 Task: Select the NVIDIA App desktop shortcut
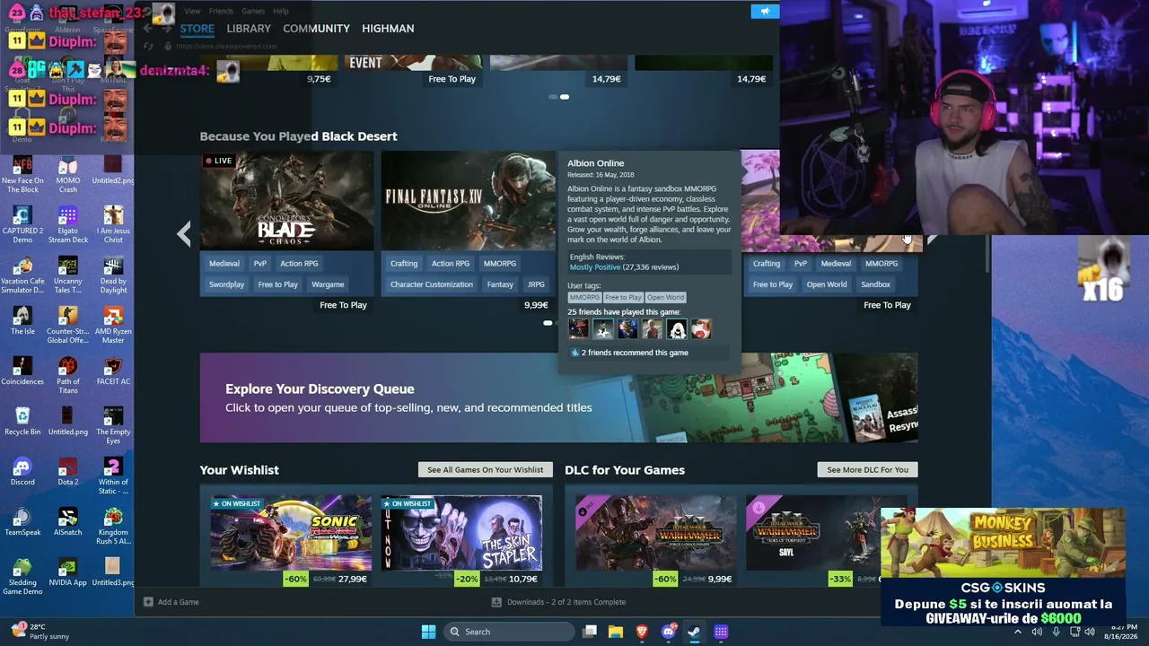pyautogui.click(x=68, y=572)
